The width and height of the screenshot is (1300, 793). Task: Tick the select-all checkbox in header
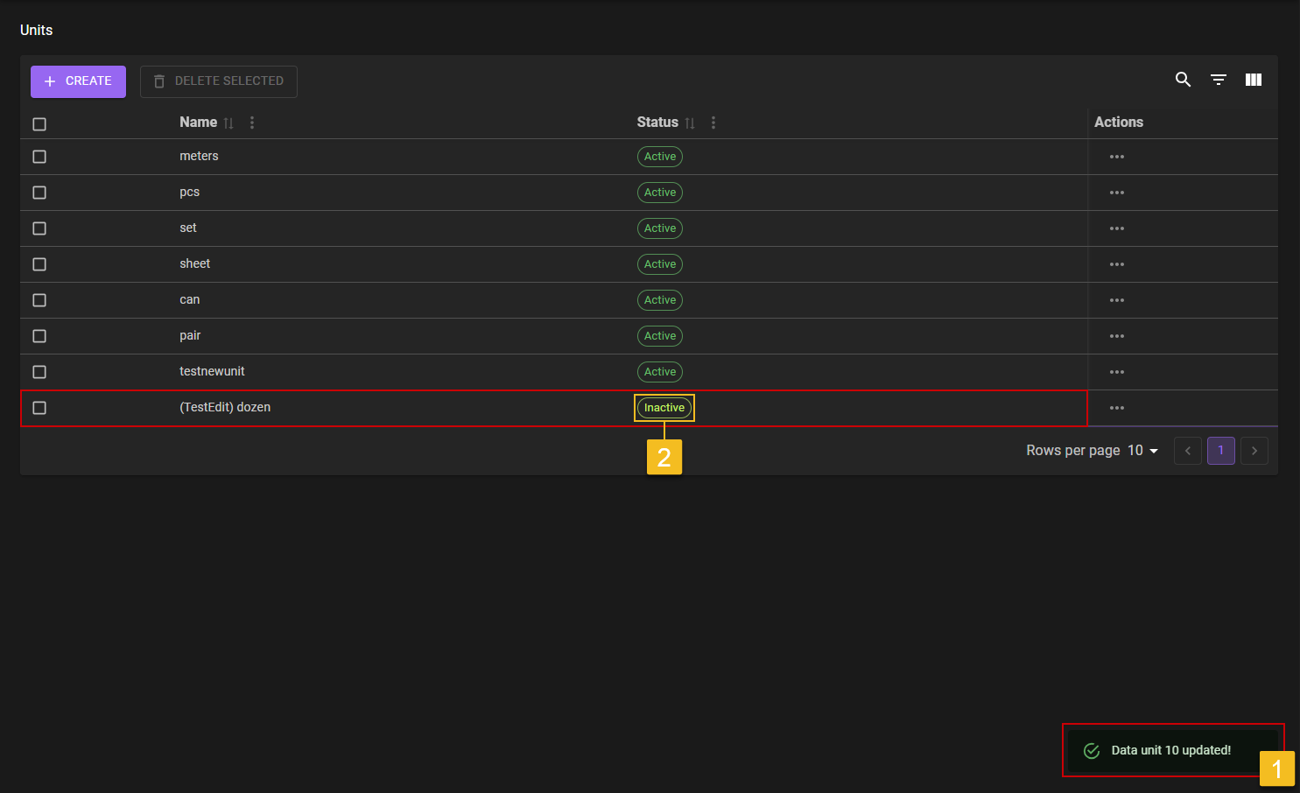pos(39,124)
